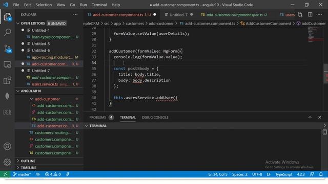Expand the Outline section
Viewport: 328px width, 184px height.
coord(18,161)
